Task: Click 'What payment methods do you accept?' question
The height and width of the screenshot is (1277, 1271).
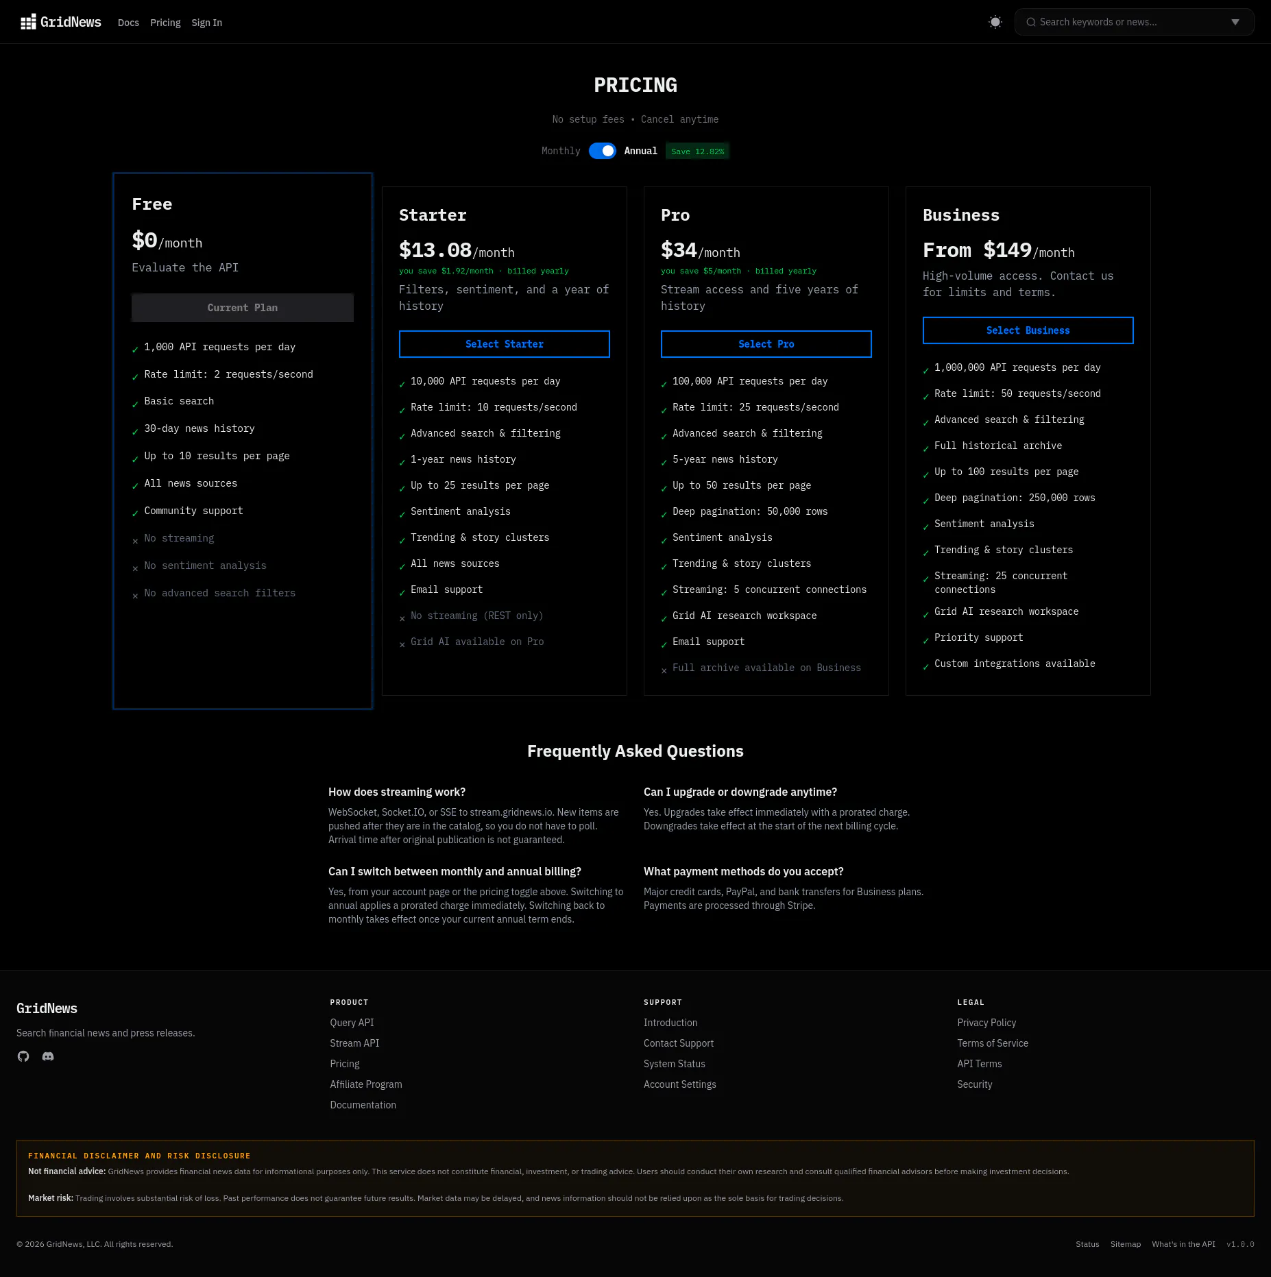Action: click(x=743, y=871)
